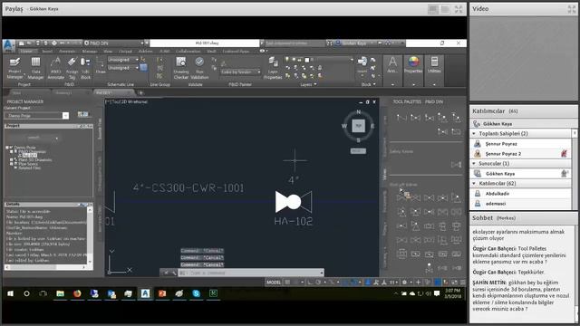580x326 pixels.
Task: Launch the Drawing Checker
Action: [x=181, y=69]
